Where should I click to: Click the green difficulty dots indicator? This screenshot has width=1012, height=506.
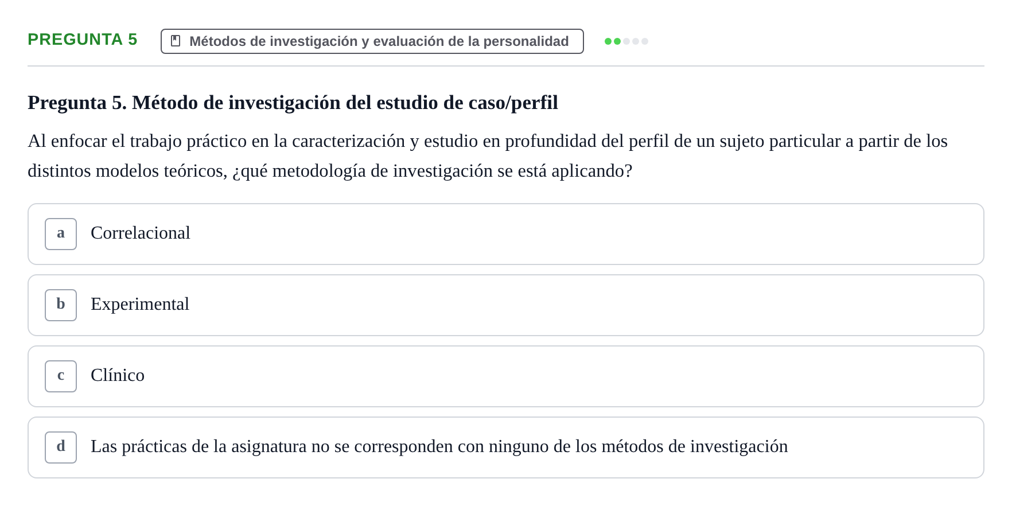626,41
